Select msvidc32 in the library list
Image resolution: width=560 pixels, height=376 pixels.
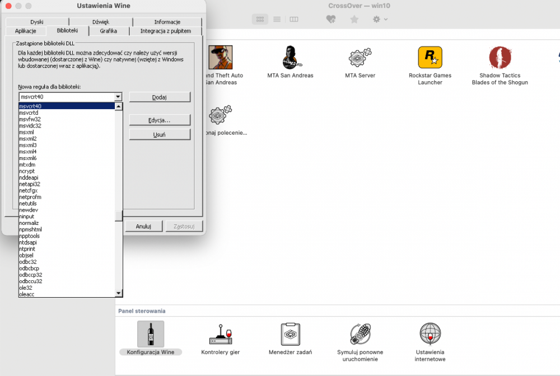(x=67, y=125)
